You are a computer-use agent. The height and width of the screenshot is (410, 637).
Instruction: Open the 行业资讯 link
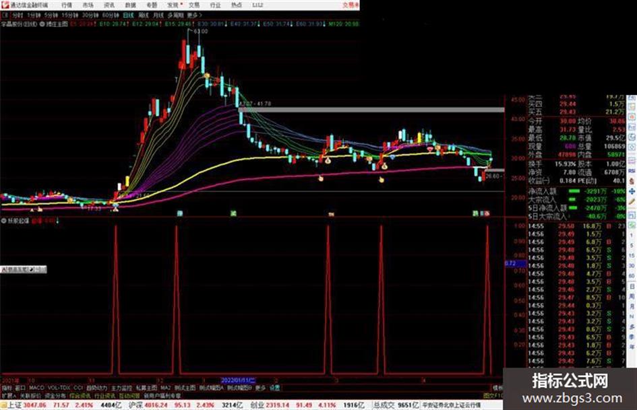click(x=104, y=395)
